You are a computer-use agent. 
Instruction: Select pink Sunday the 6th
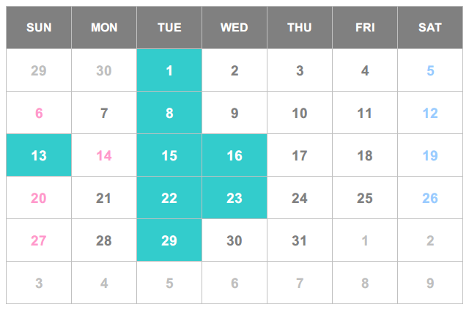point(39,113)
